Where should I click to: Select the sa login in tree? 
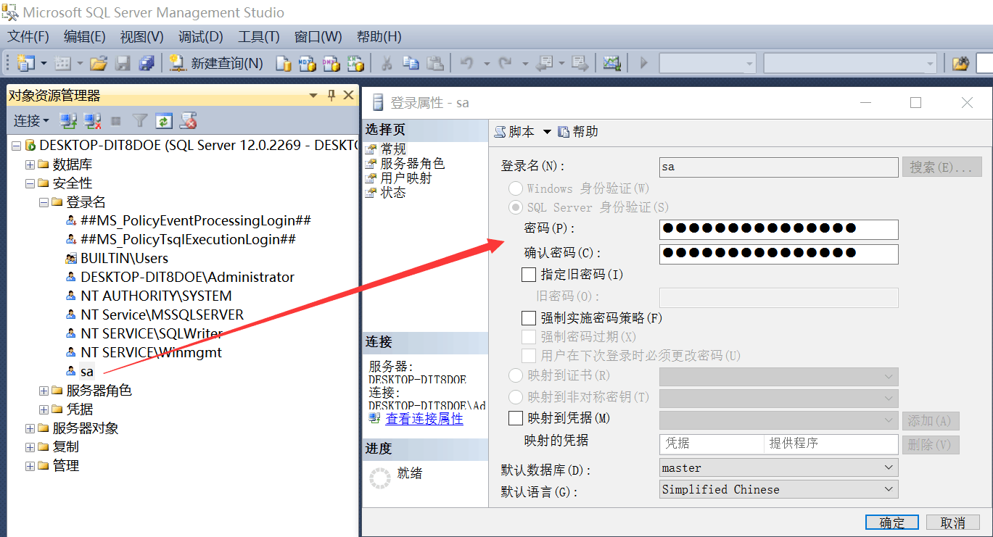point(86,372)
